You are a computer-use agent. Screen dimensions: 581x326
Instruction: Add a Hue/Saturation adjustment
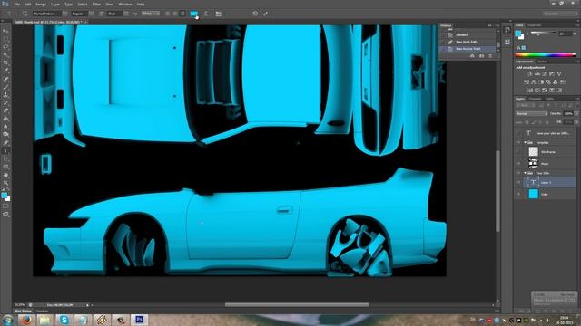tap(527, 82)
